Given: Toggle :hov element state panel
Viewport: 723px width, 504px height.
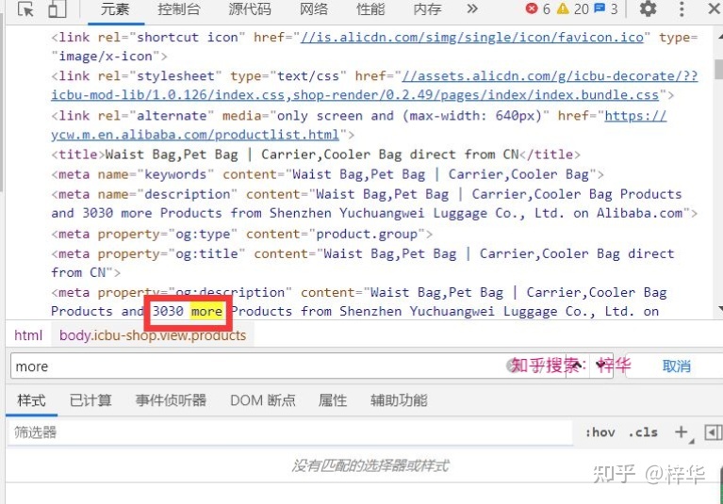Looking at the screenshot, I should point(600,432).
